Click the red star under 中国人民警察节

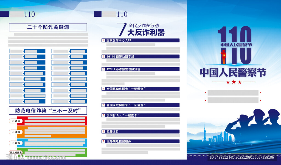[x=234, y=81]
